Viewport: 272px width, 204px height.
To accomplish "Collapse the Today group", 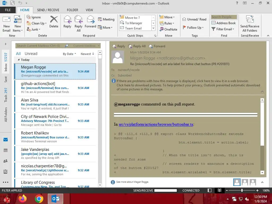I will [x=19, y=60].
